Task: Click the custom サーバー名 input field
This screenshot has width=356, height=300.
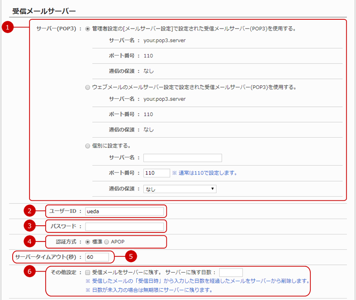Action: coord(183,158)
